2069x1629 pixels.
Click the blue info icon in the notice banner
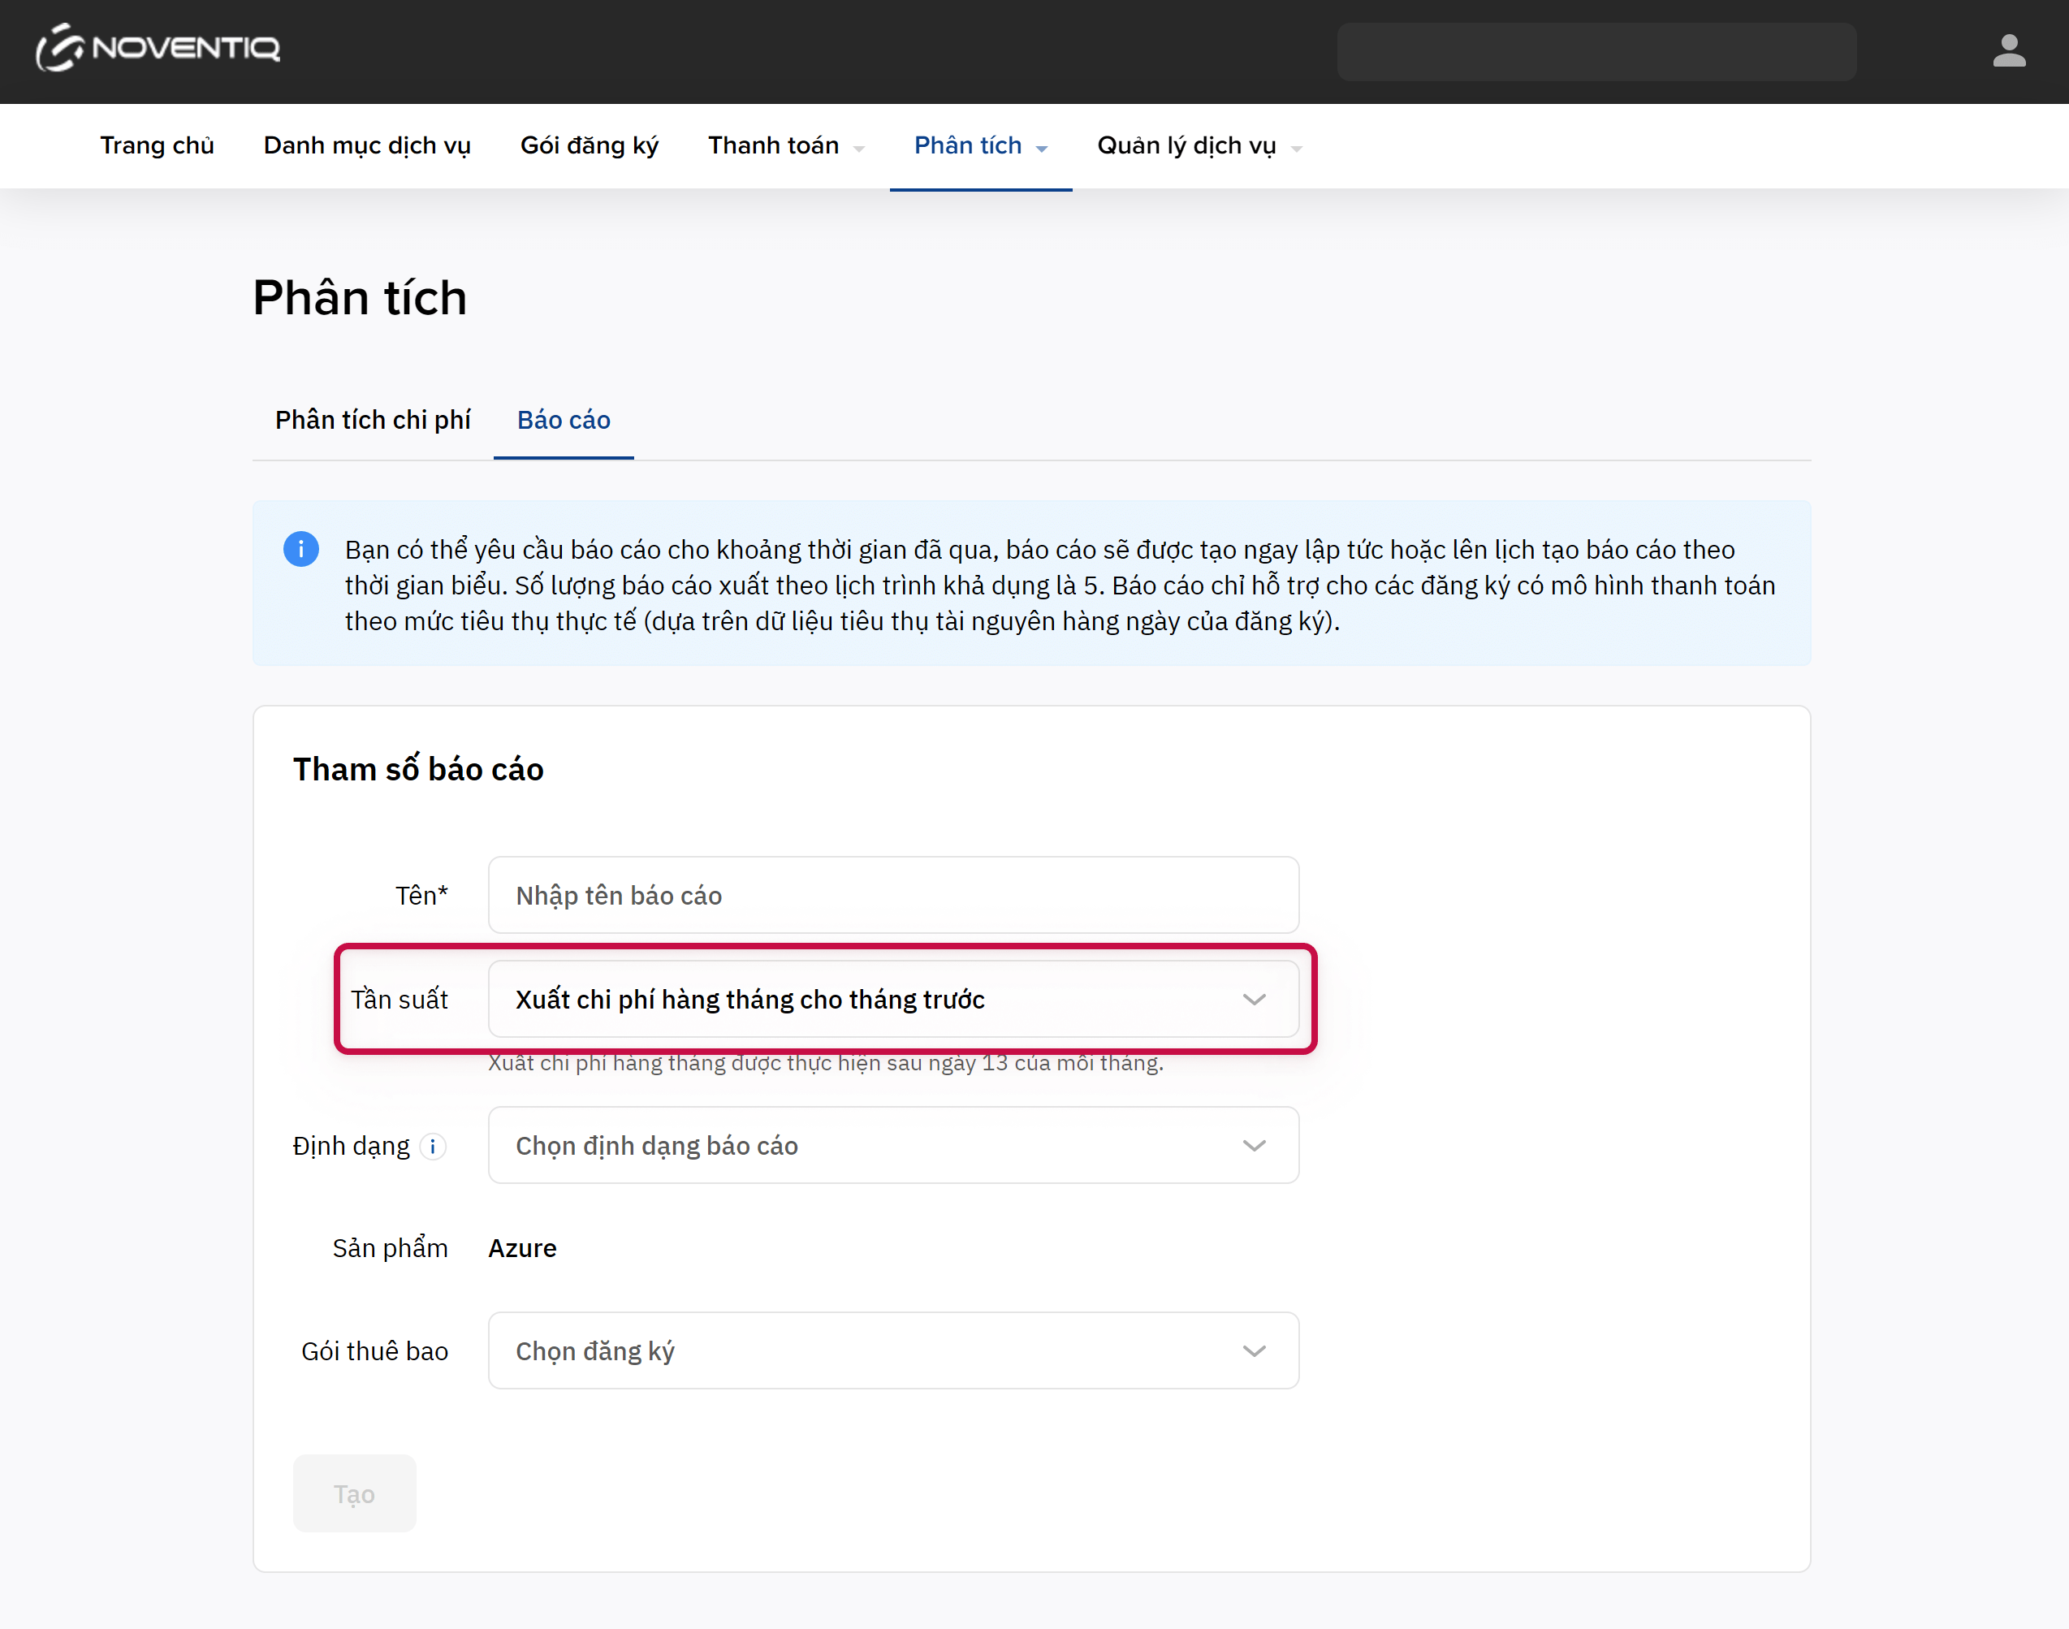[x=301, y=549]
